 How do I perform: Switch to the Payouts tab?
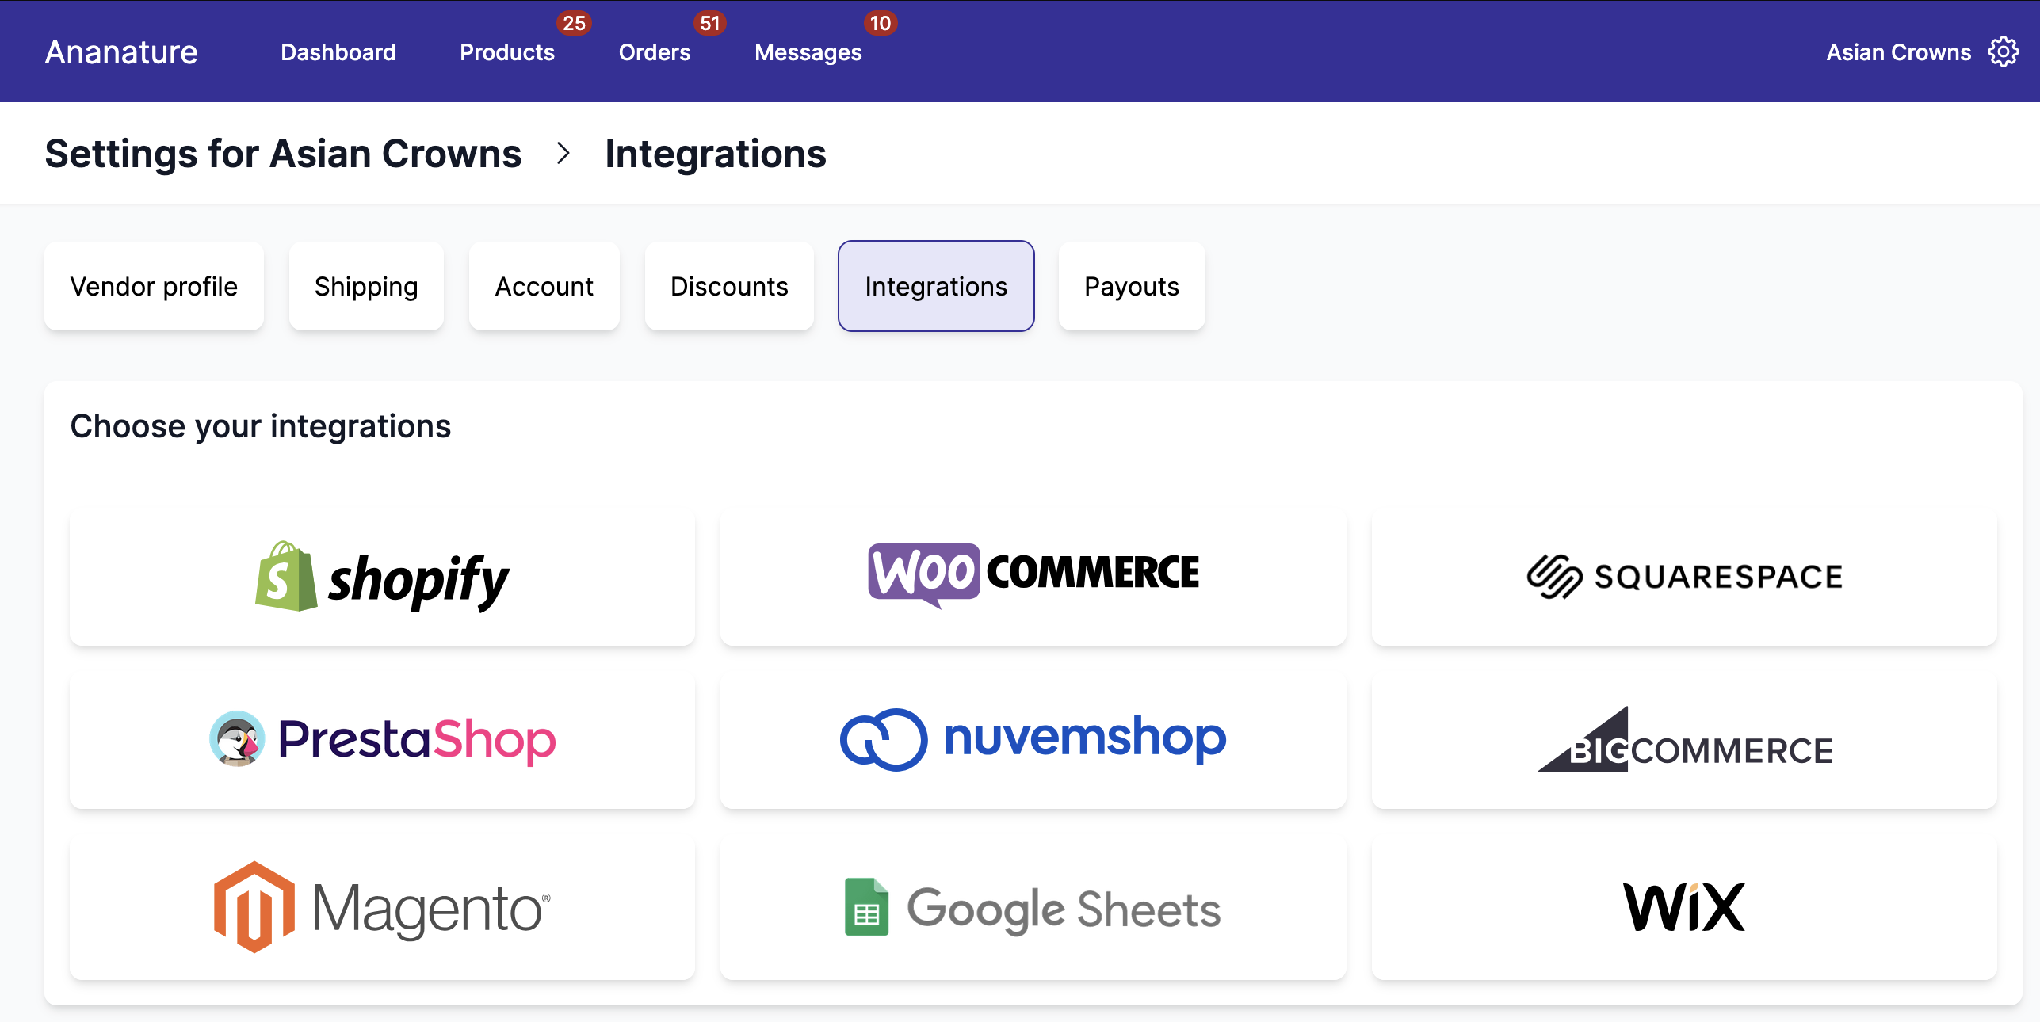pos(1131,286)
